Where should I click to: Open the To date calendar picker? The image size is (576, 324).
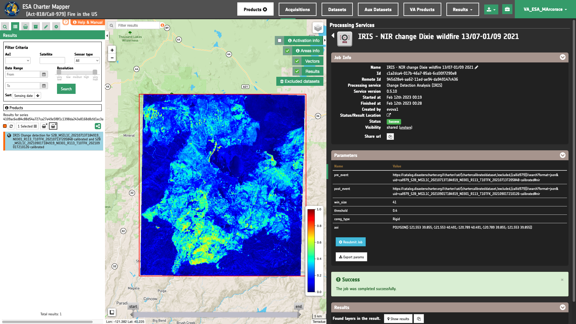coord(44,86)
